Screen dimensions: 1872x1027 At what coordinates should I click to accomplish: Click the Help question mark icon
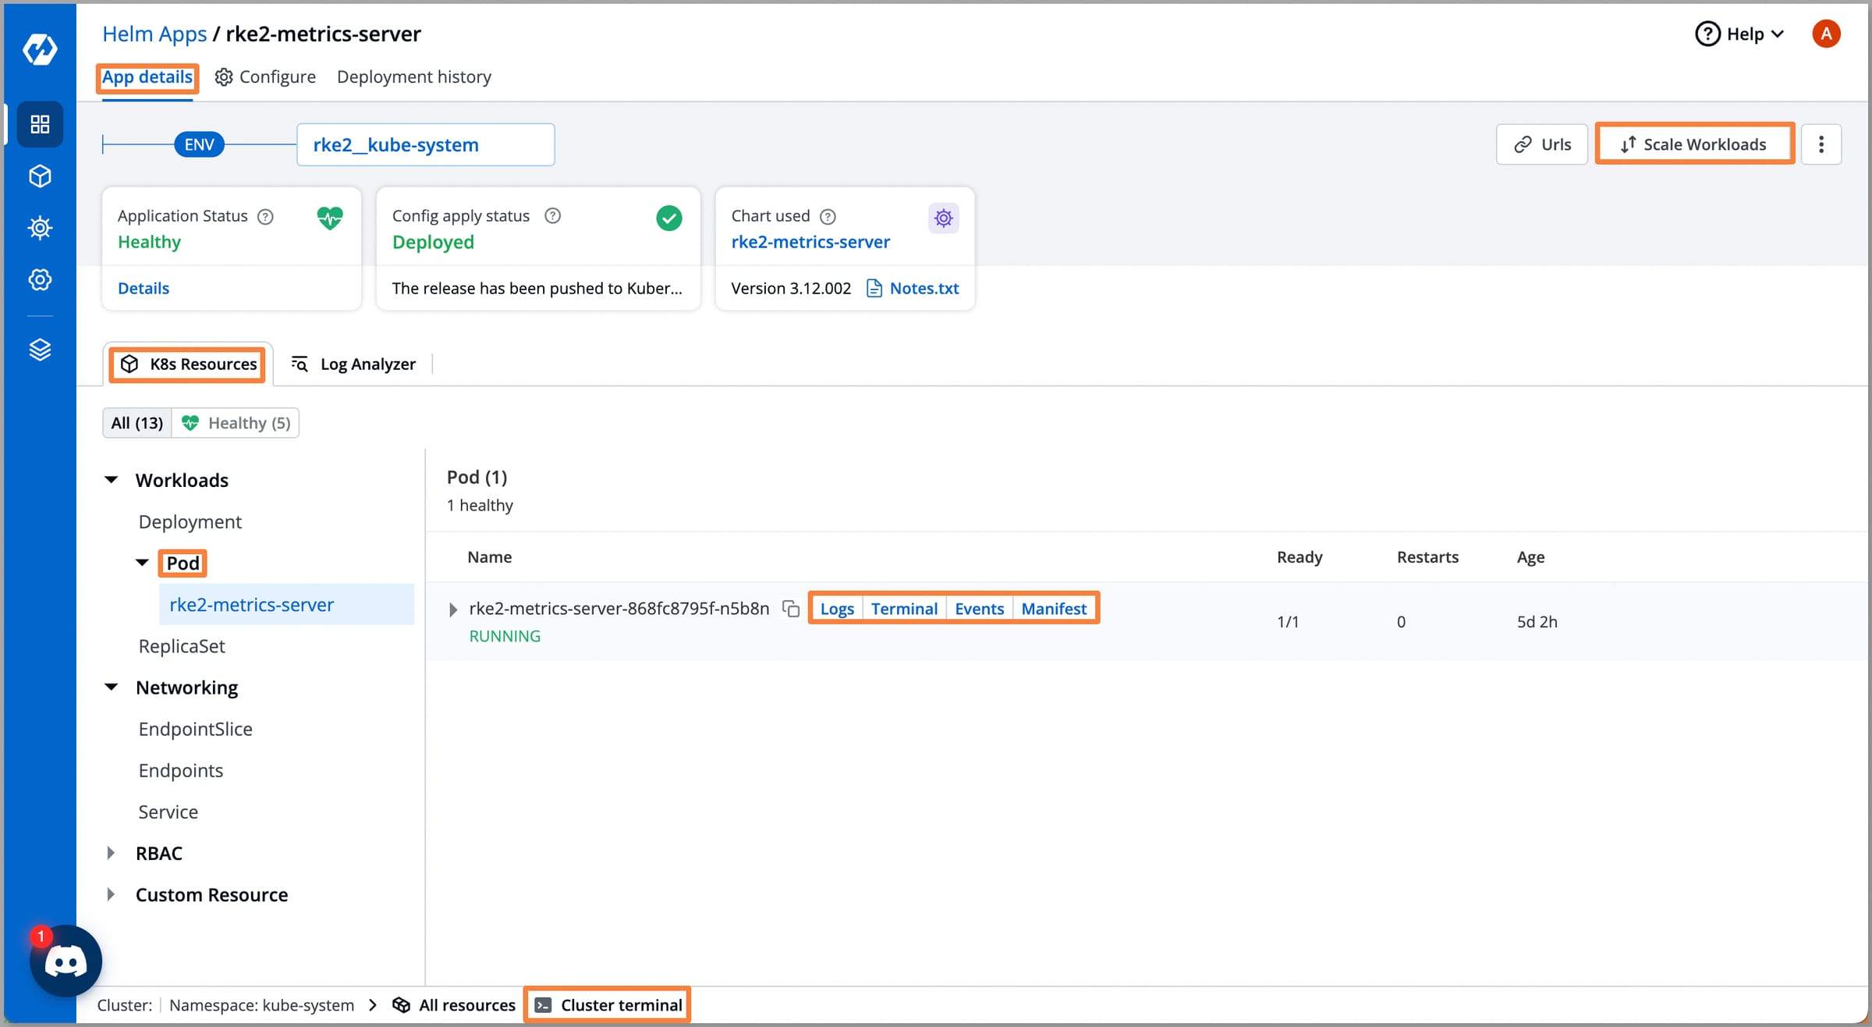[x=1707, y=34]
